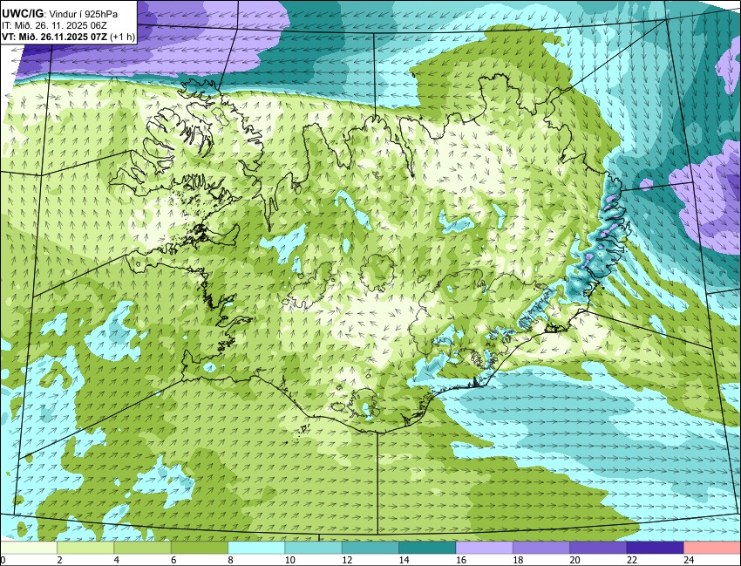Click the 10–12 teal legend band
Screen dimensions: 741x566
313,548
